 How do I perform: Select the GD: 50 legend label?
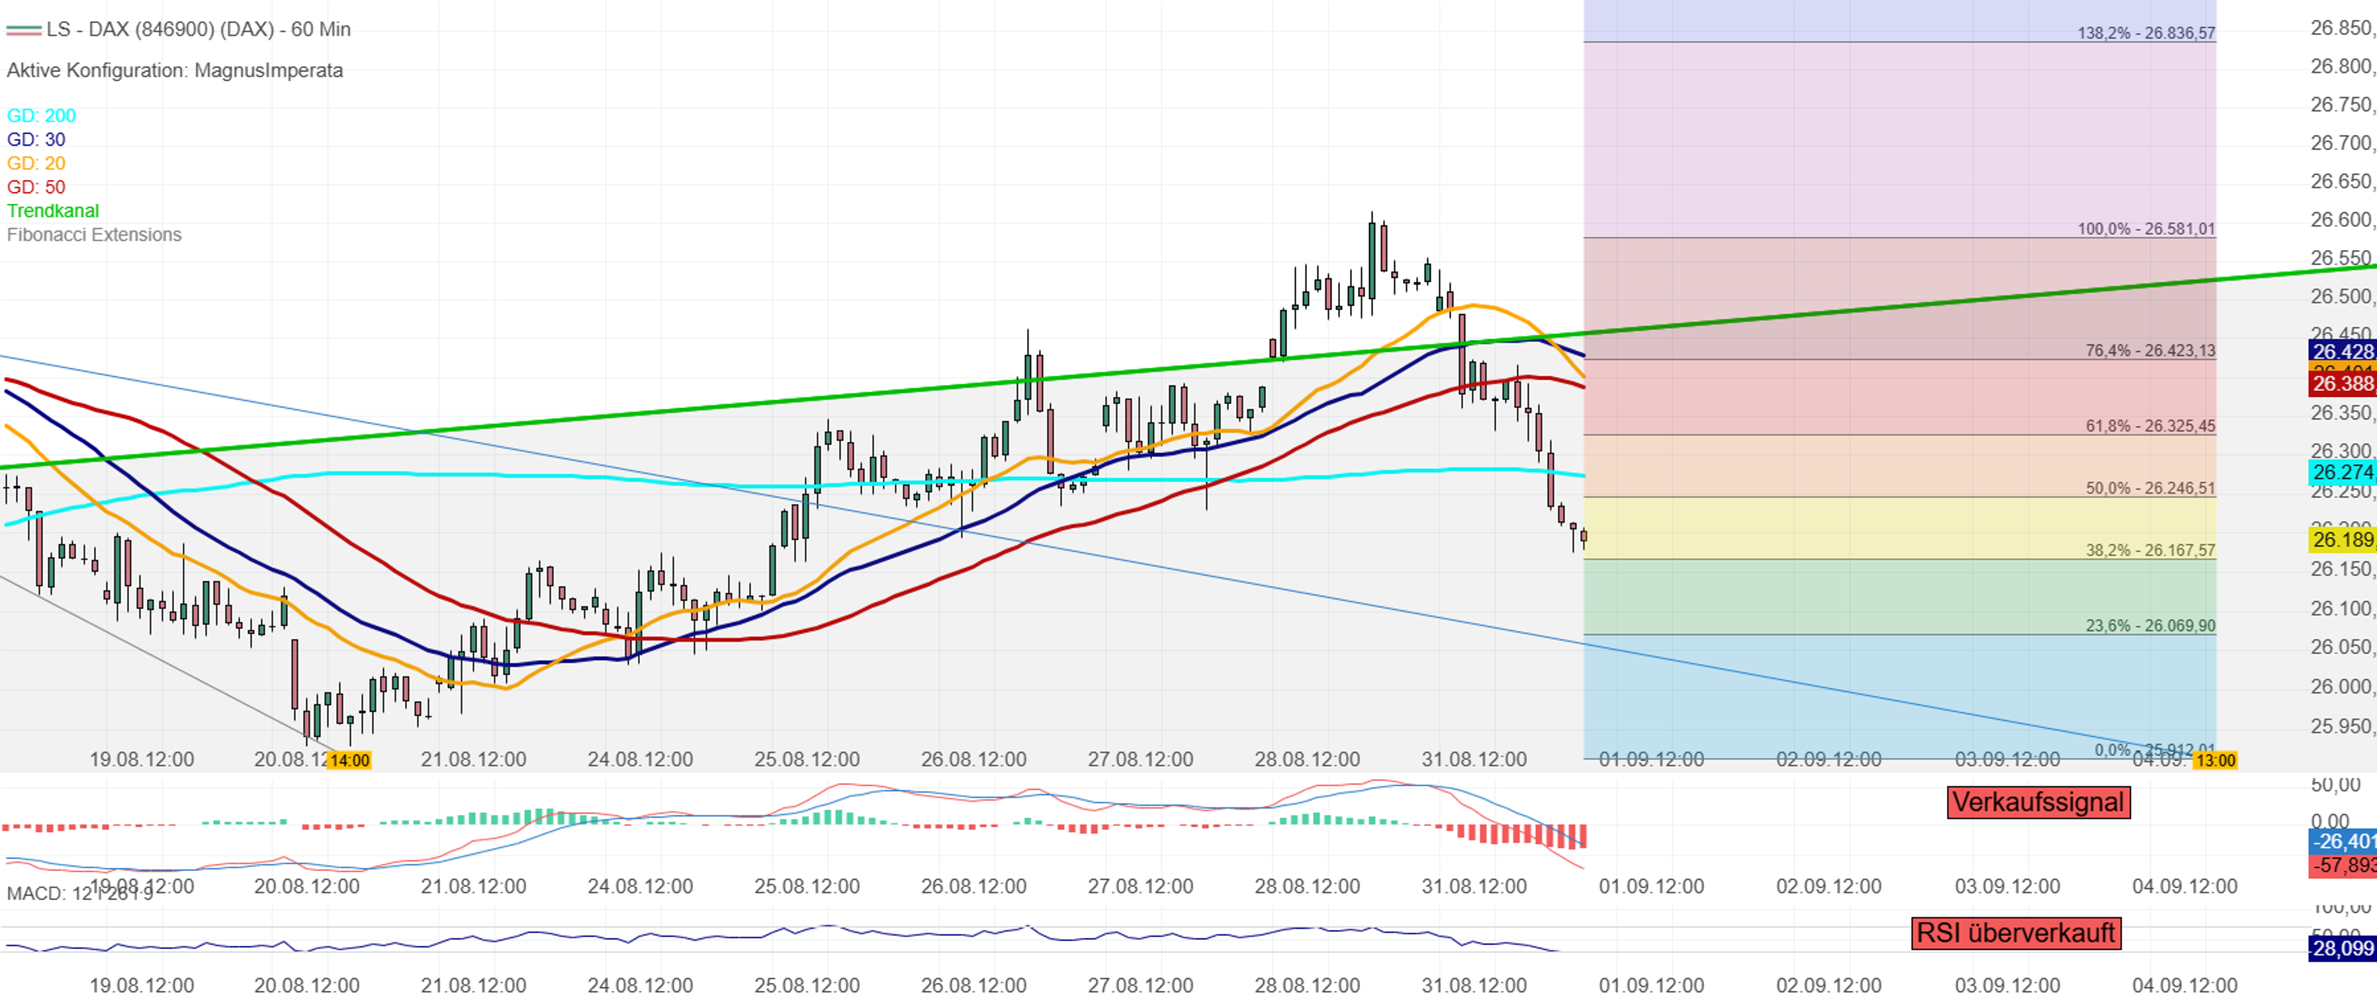click(x=36, y=187)
